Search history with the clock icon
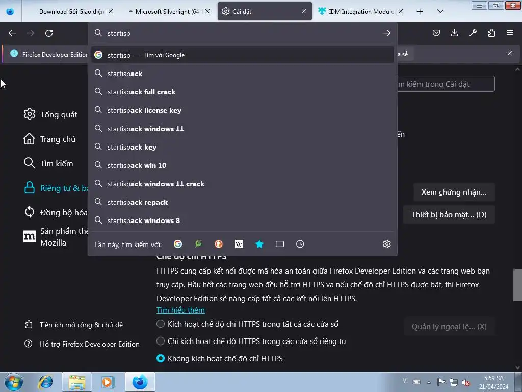Screen dimensions: 522x392 point(300,244)
